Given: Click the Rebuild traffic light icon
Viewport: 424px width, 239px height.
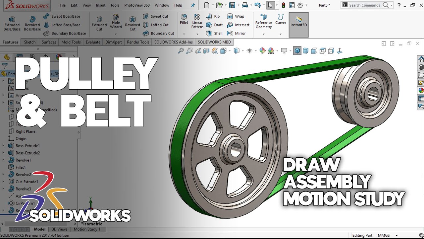Looking at the screenshot, I should (x=283, y=5).
